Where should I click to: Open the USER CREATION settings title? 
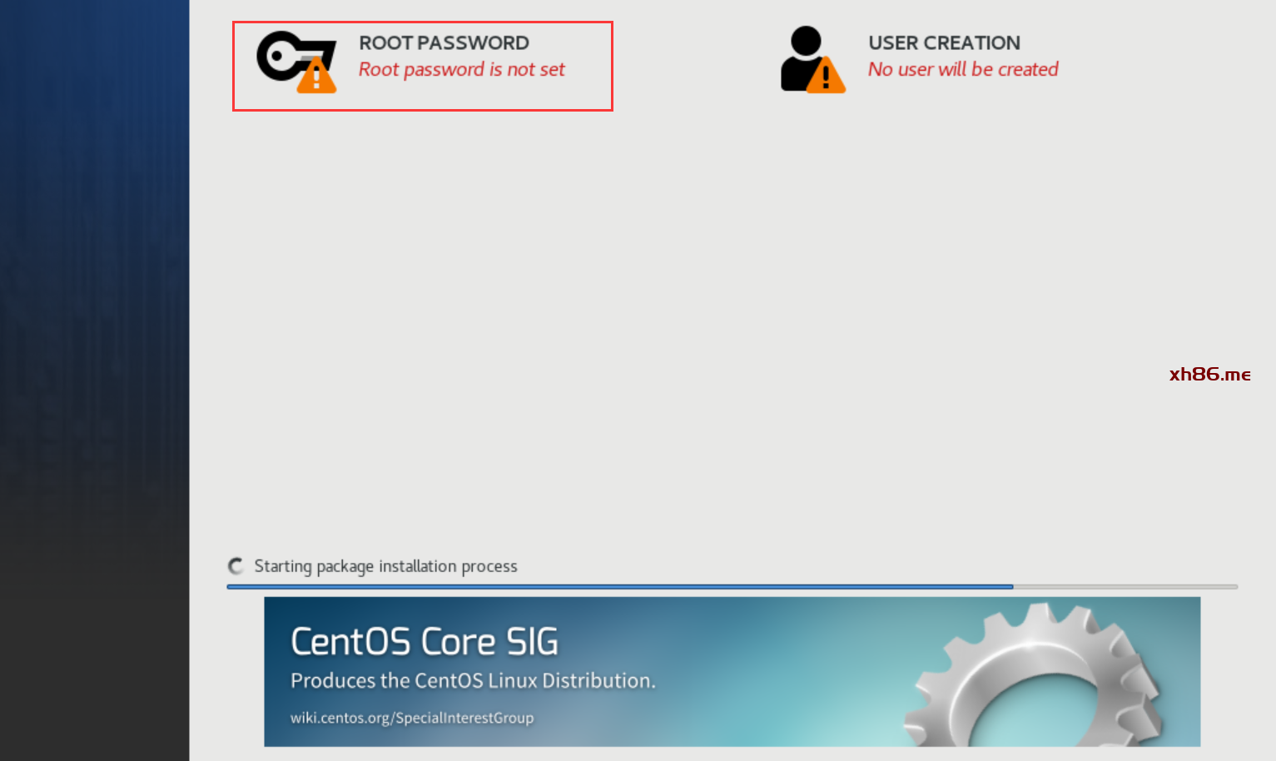point(944,42)
